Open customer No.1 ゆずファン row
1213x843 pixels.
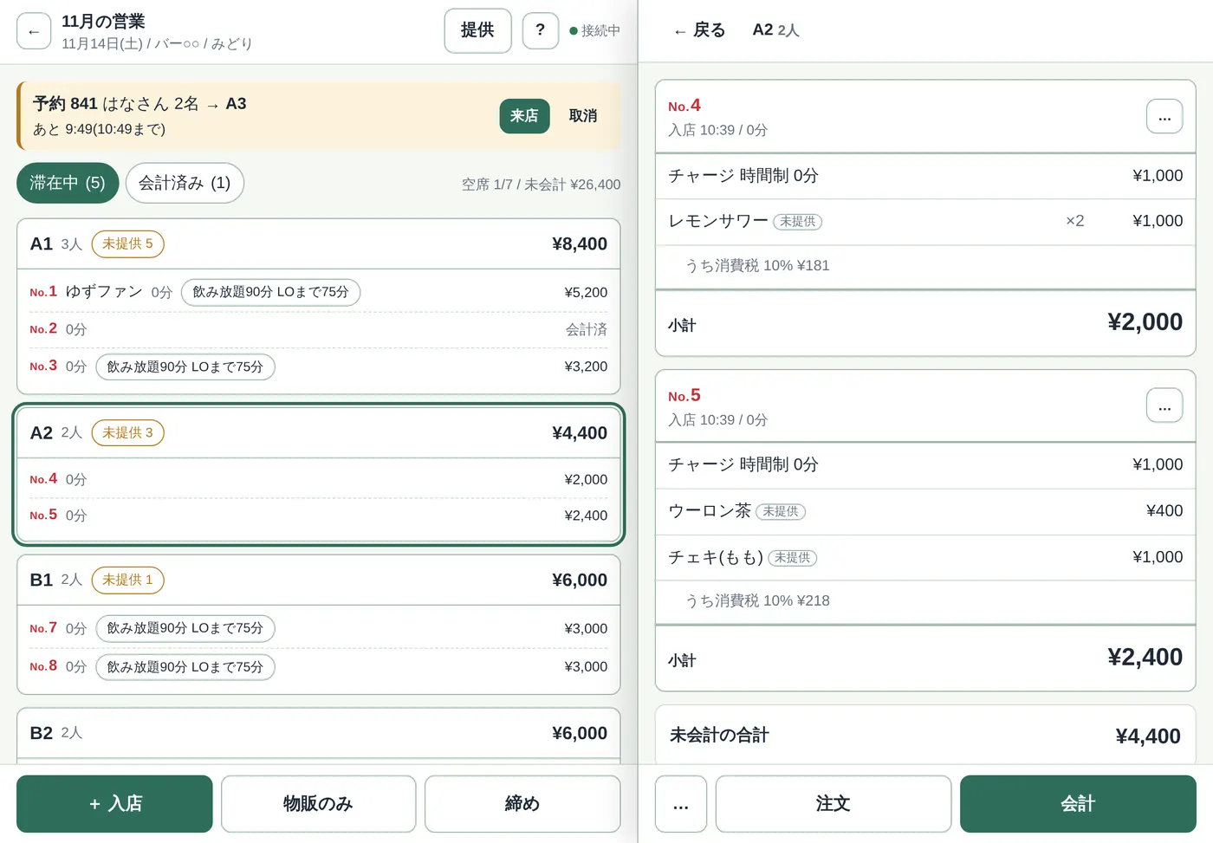click(319, 293)
